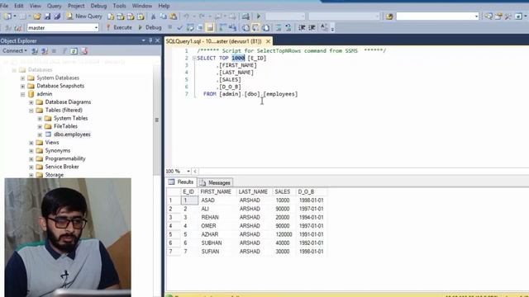
Task: Click the Object Explorer vertical scrollbar thumb
Action: [x=156, y=120]
